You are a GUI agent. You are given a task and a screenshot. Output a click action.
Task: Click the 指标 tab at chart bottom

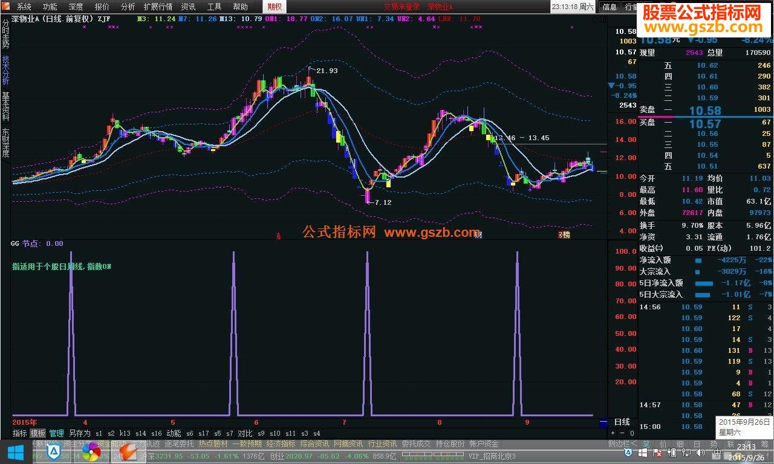click(20, 433)
